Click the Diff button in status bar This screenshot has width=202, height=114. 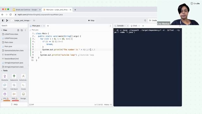click(32, 104)
